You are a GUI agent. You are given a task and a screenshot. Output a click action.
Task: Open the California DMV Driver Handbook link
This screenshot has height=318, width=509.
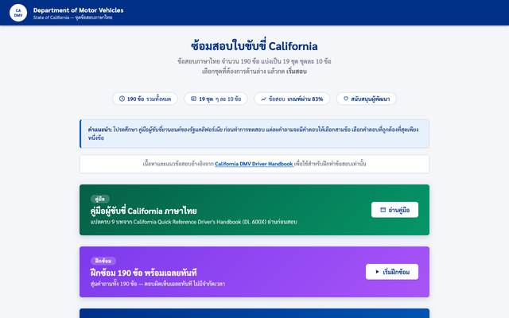pos(254,164)
